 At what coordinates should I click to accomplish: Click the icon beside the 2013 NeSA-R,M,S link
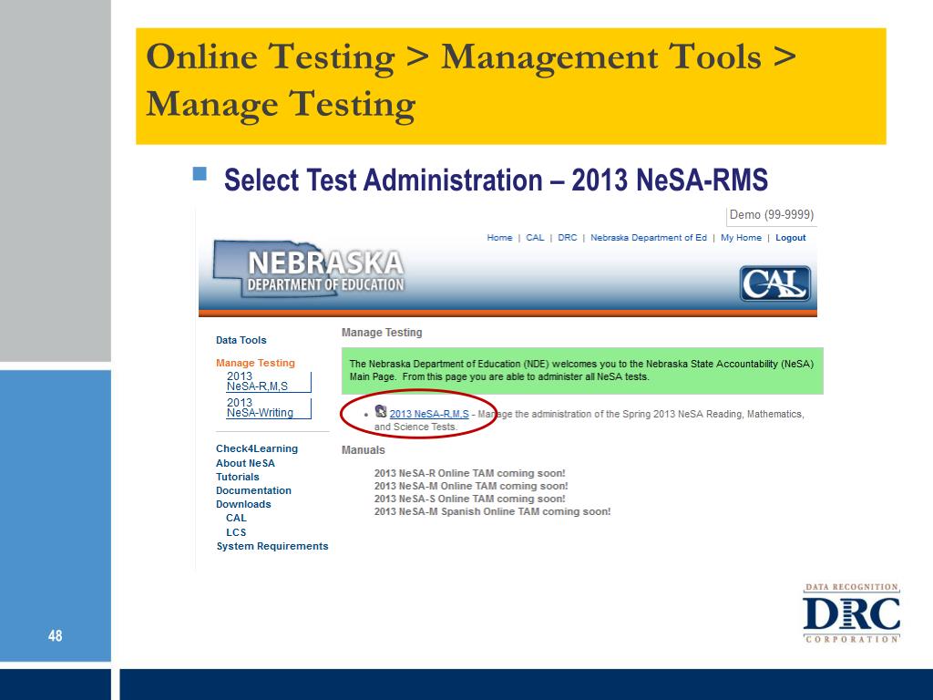tap(381, 411)
